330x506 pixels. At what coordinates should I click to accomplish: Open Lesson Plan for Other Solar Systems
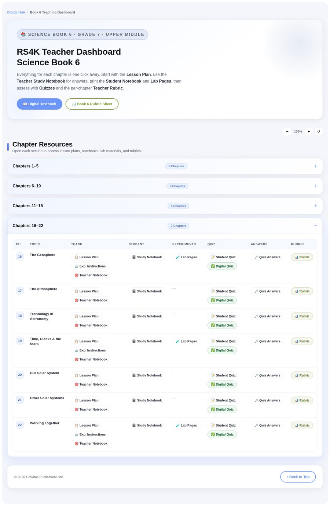point(87,400)
